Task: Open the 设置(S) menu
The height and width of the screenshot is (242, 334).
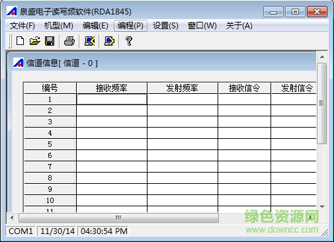Action: point(165,26)
